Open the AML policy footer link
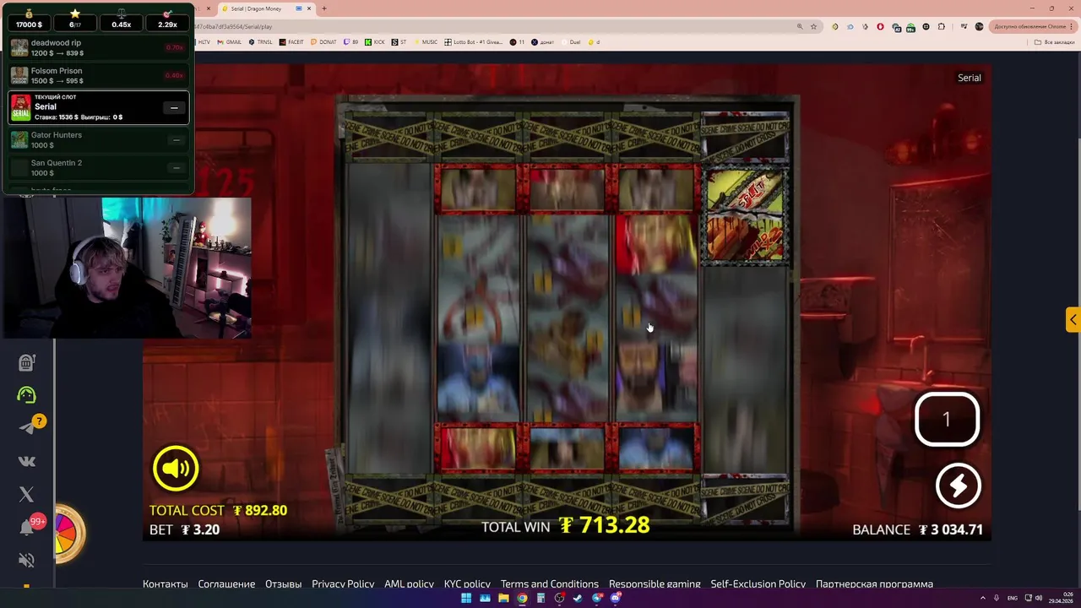 (x=409, y=584)
